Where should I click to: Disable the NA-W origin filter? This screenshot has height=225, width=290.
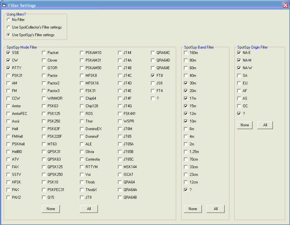(x=239, y=68)
